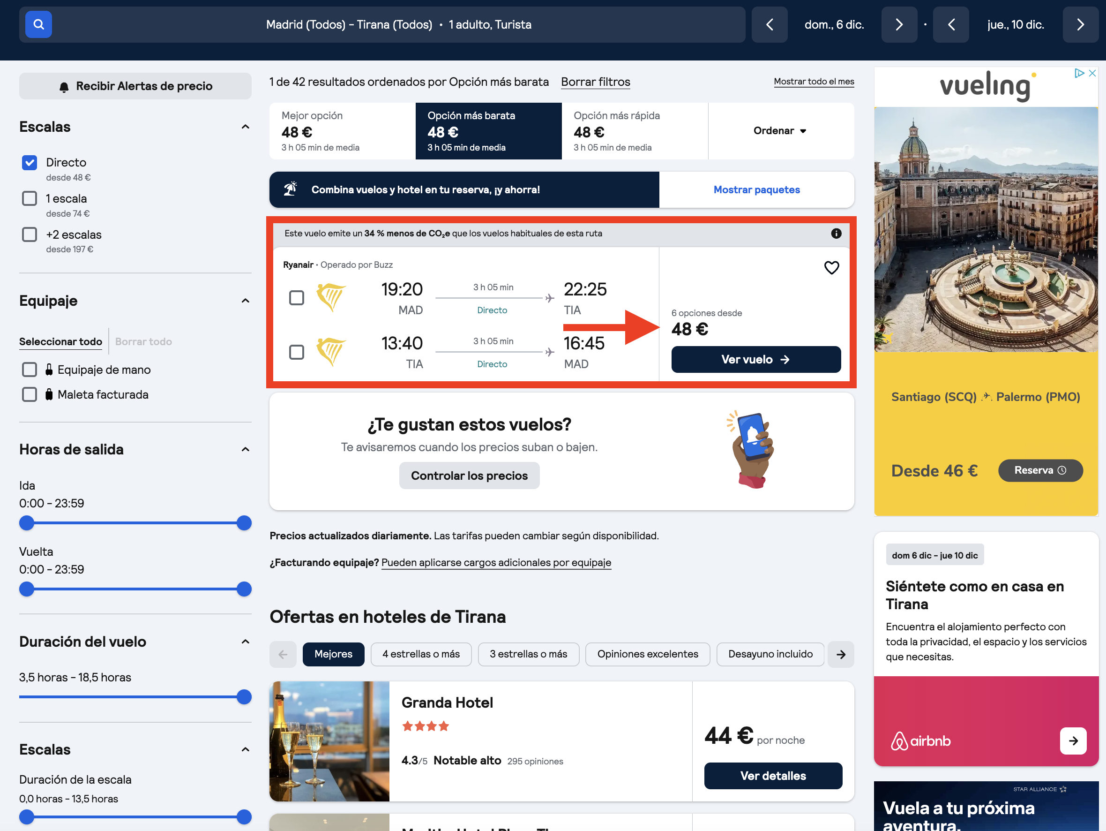
Task: Open Mostrar todo el mes link
Action: click(x=814, y=82)
